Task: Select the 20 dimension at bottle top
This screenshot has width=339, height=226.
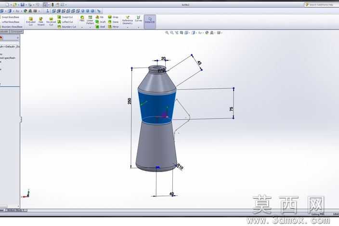Action: pos(163,58)
